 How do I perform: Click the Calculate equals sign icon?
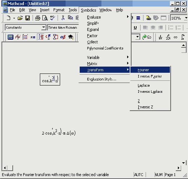point(138,18)
